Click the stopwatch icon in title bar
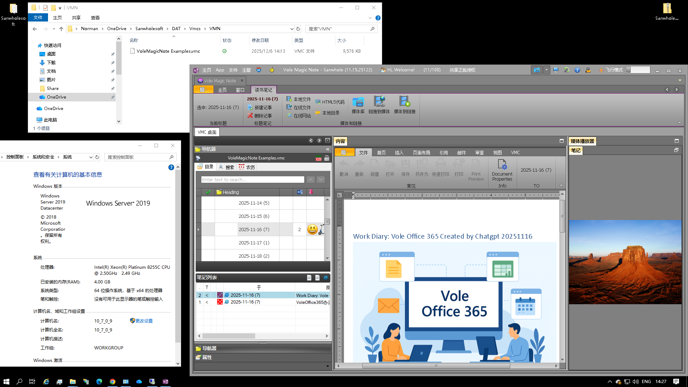Screen dimensions: 688x387 pyautogui.click(x=272, y=70)
